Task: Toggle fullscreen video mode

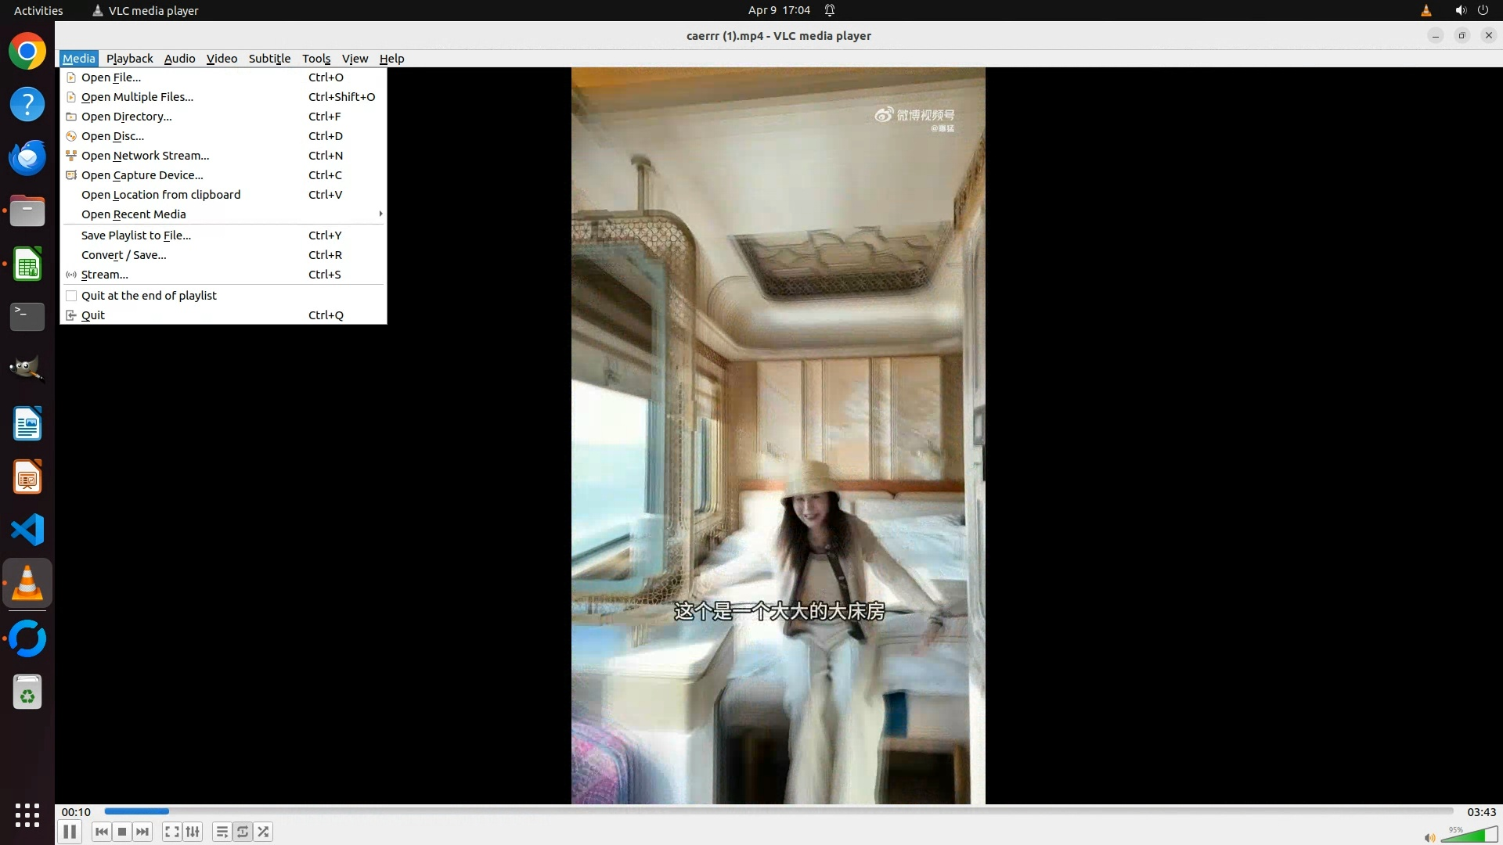Action: click(172, 832)
